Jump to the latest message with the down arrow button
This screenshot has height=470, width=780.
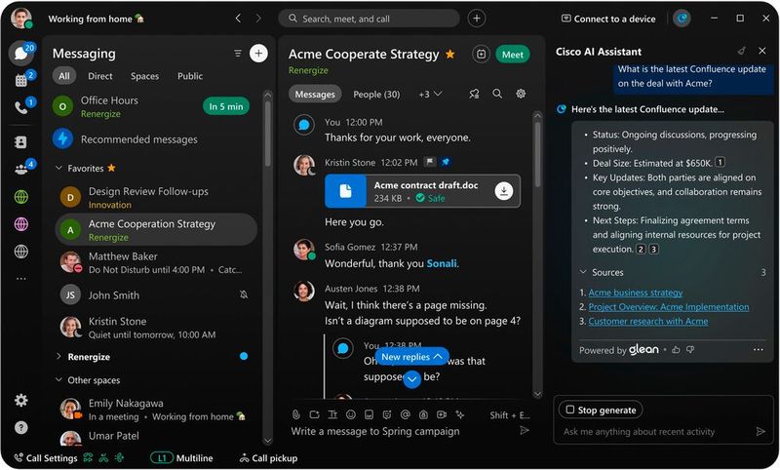pos(411,379)
